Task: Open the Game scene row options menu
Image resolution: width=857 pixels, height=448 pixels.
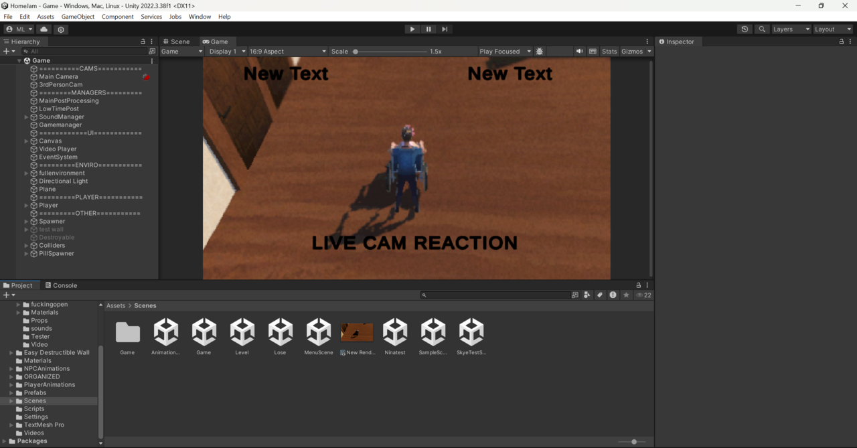Action: (x=152, y=60)
